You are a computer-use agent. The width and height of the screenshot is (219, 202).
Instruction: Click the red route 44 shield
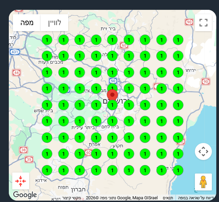point(17,73)
